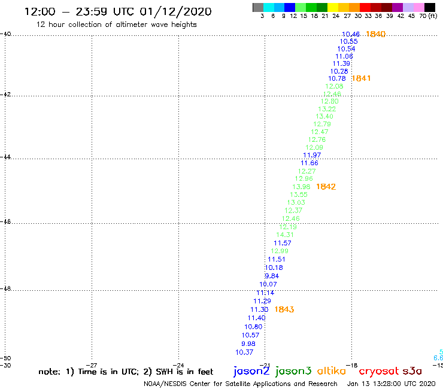
Task: Click the 10.78 reading next to 1841
Action: click(337, 78)
